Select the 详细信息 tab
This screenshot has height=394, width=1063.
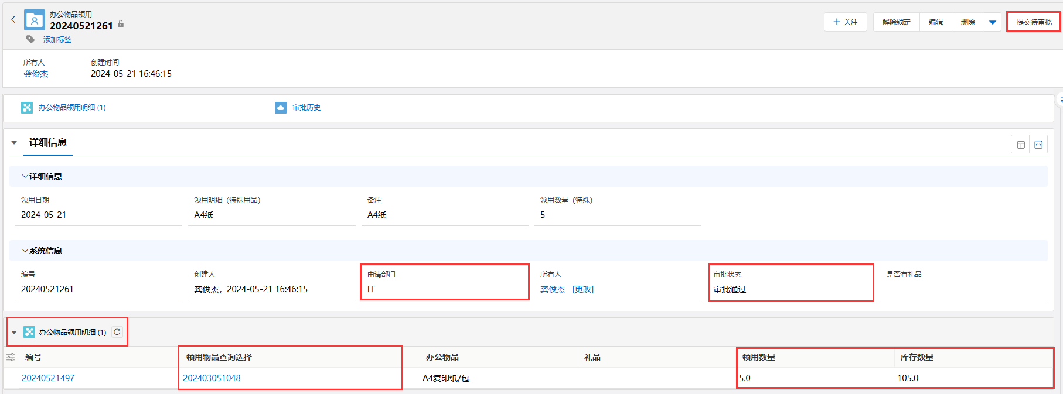tap(48, 142)
